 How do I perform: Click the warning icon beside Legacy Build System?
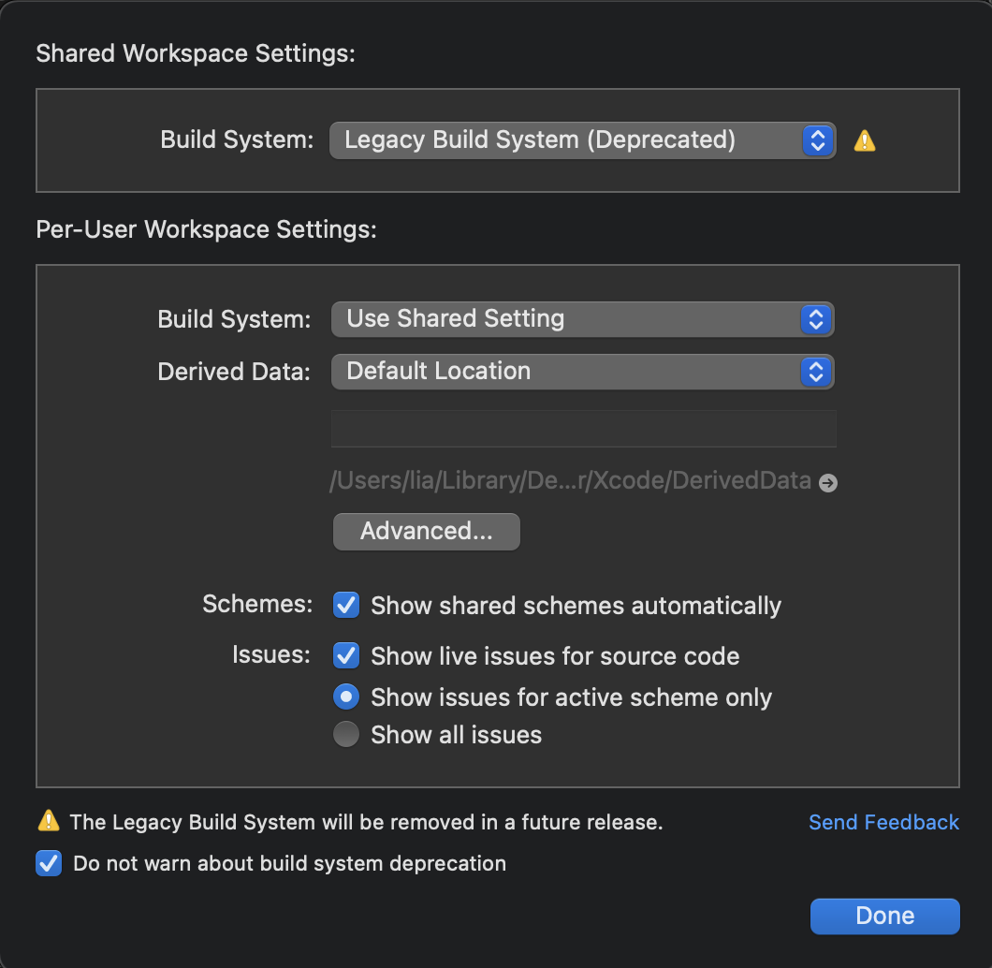865,141
